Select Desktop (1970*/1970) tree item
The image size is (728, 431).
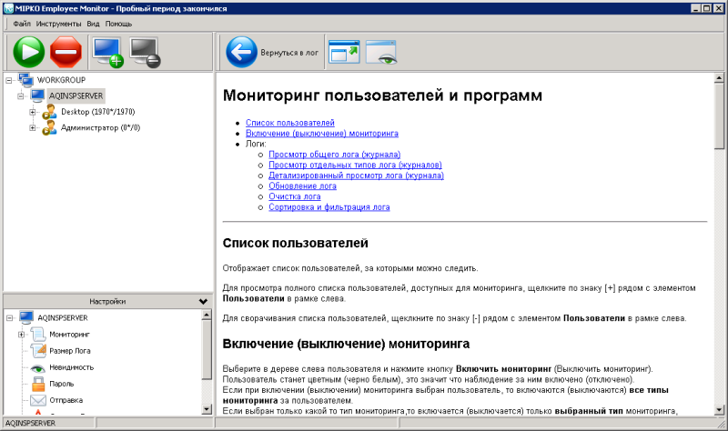98,112
